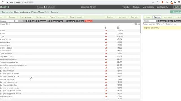Image resolution: width=181 pixels, height=101 pixels.
Task: Open the camera screenshot extension
Action: click(167, 3)
